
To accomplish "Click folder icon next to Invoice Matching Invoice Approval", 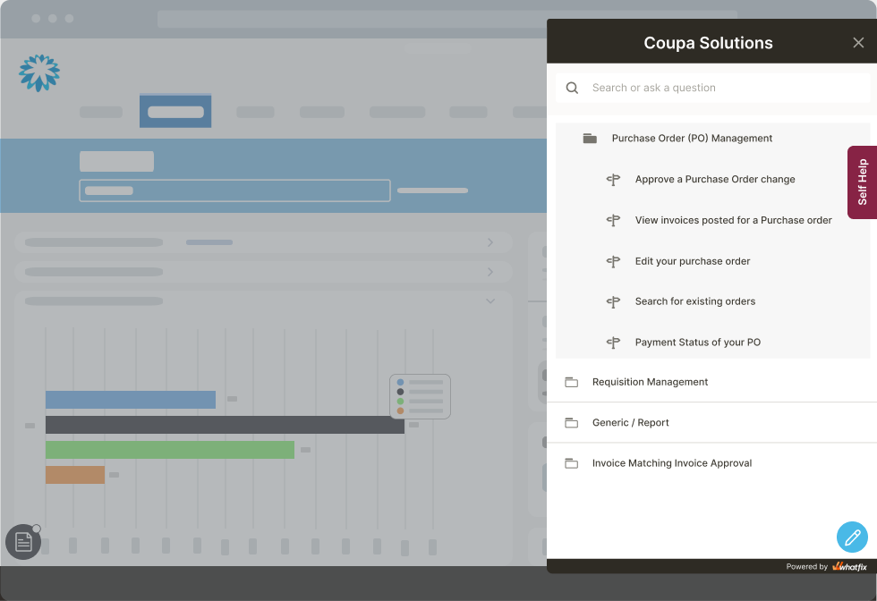I will (x=571, y=463).
